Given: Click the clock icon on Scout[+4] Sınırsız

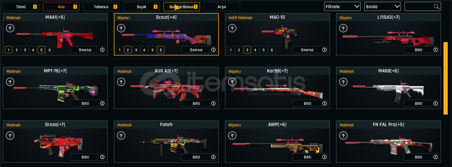Looking at the screenshot, I should click(x=213, y=50).
